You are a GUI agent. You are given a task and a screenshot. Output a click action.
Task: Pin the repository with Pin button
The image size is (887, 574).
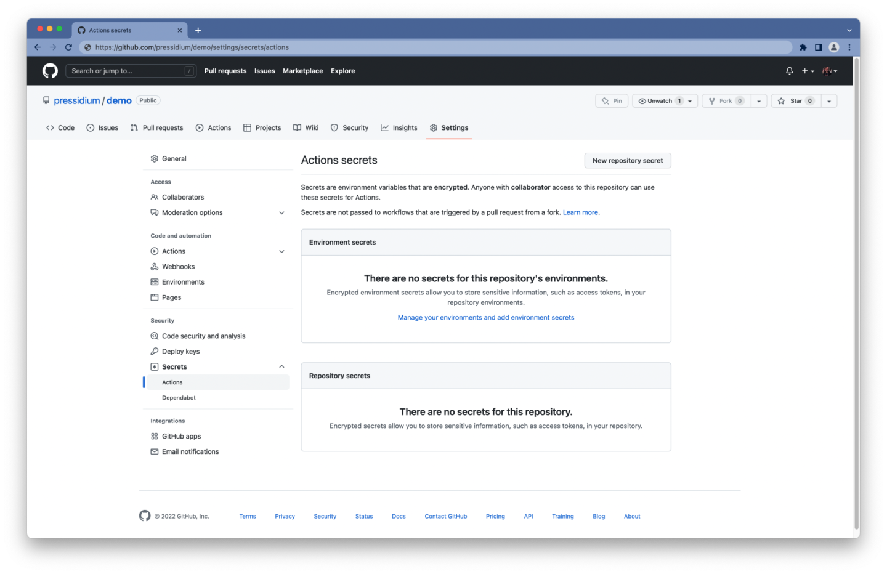612,101
